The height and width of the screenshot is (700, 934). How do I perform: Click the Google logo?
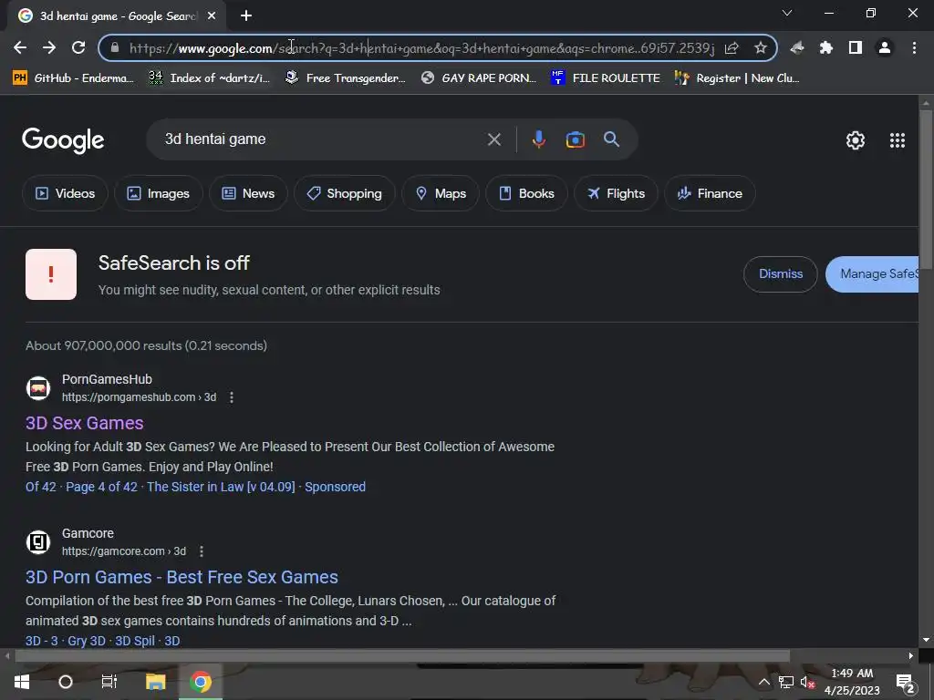[x=63, y=140]
